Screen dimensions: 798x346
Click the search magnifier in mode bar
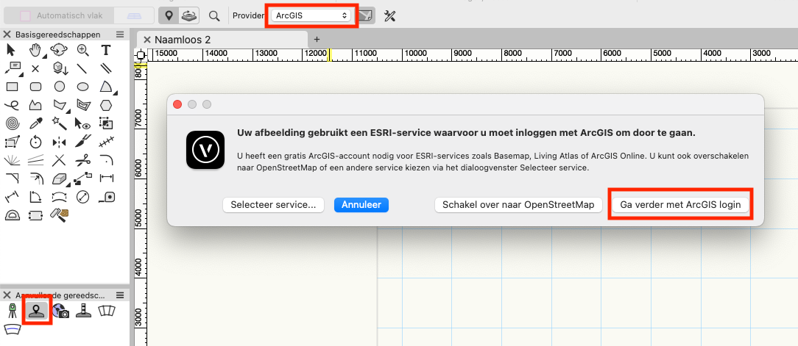pyautogui.click(x=214, y=15)
